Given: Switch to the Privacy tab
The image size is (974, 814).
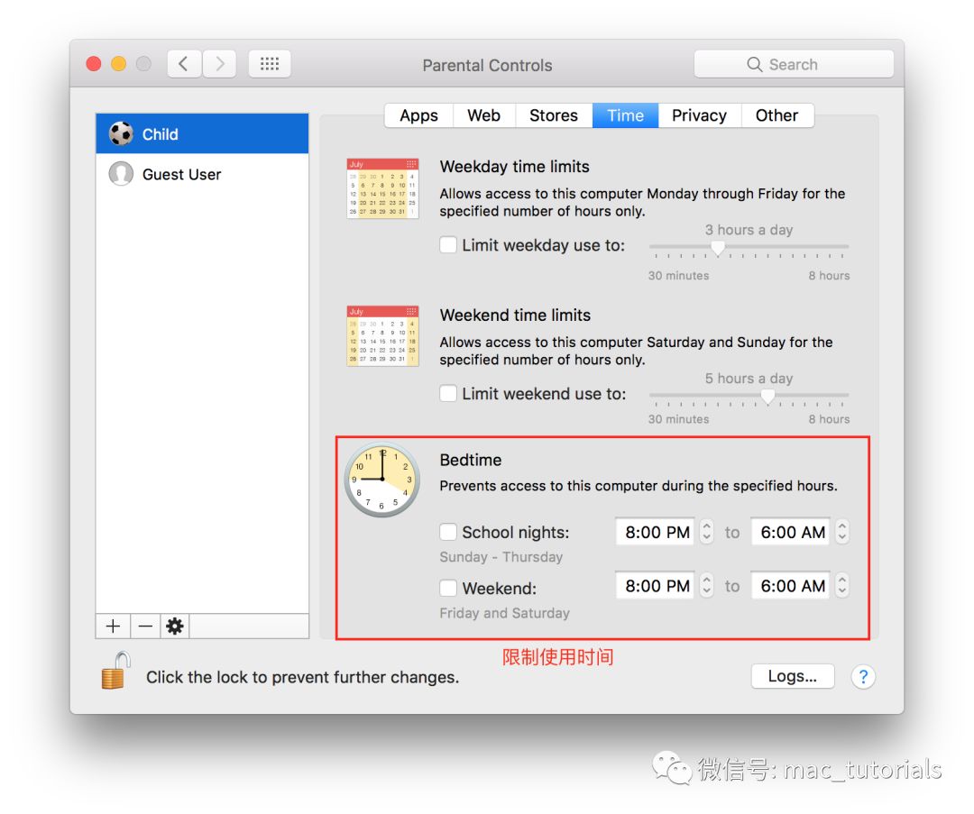Looking at the screenshot, I should pyautogui.click(x=699, y=115).
